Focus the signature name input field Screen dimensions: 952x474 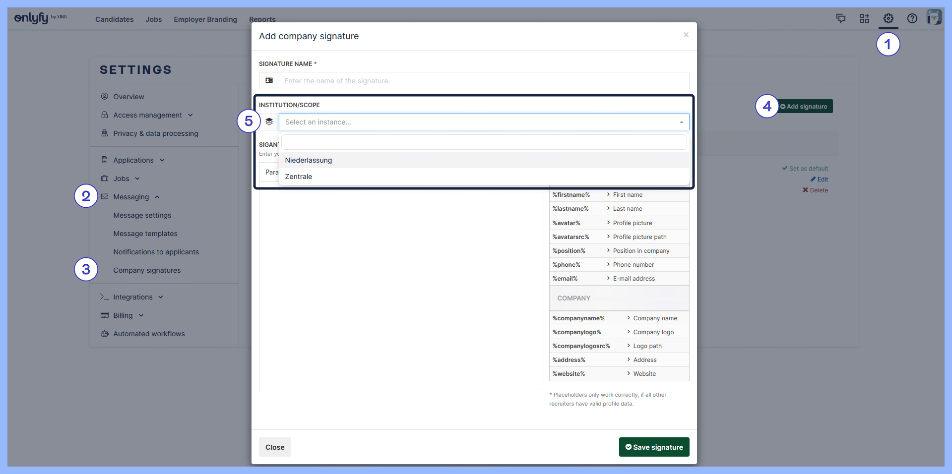484,81
